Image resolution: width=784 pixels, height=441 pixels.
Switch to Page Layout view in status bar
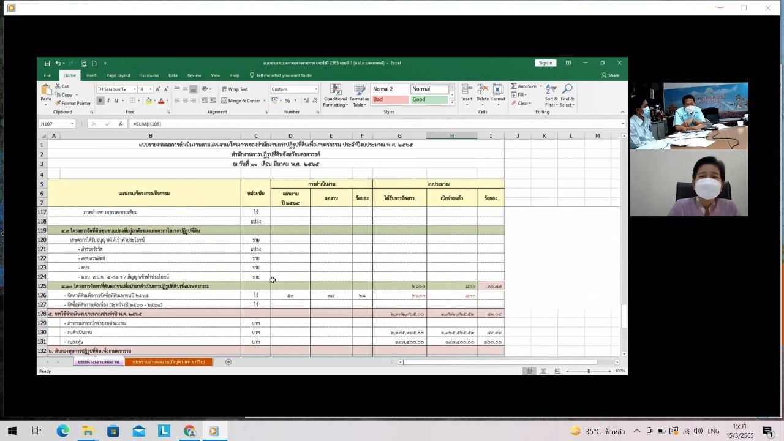pyautogui.click(x=543, y=371)
